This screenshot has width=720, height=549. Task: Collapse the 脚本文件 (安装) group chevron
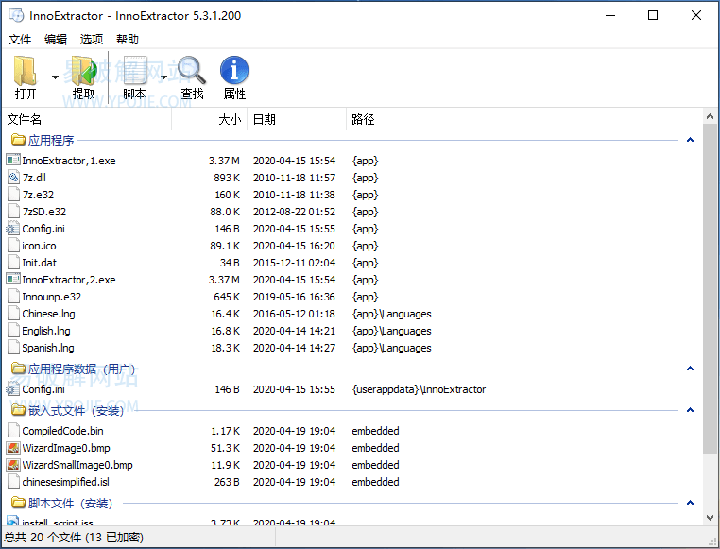(690, 503)
